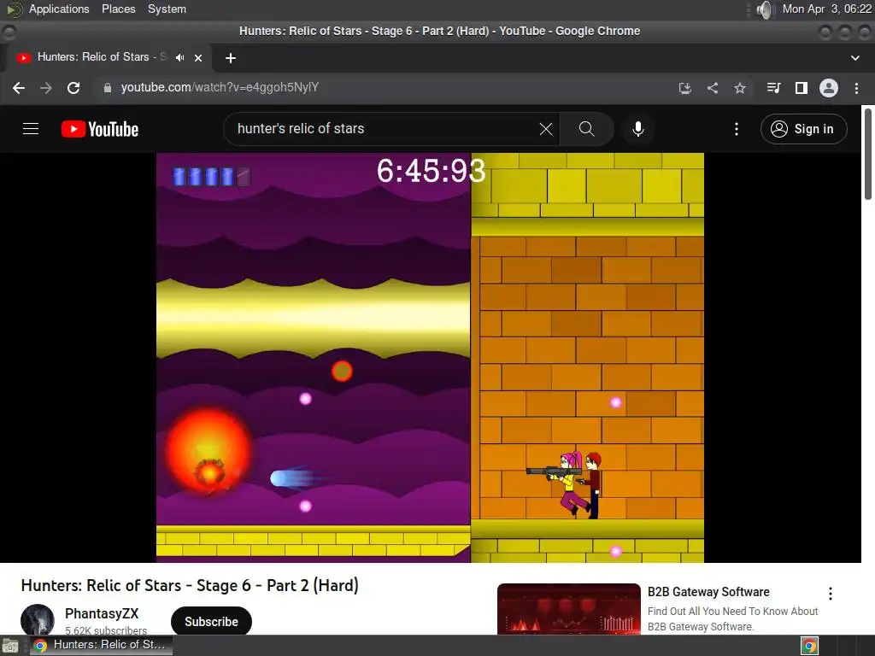
Task: Open the Applications menu
Action: [59, 9]
